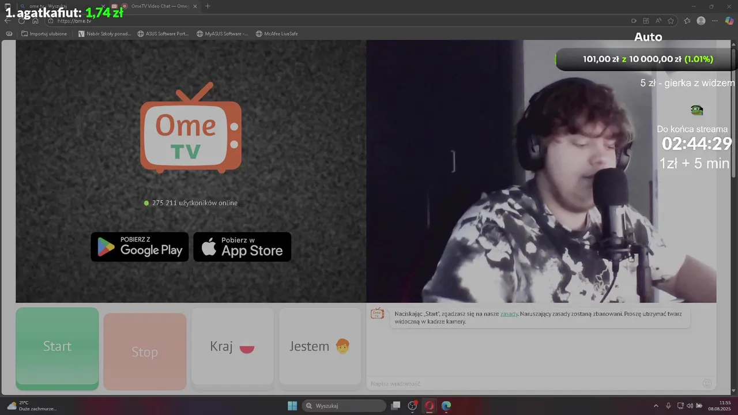Follow the 'zasady' rules link

tap(509, 314)
